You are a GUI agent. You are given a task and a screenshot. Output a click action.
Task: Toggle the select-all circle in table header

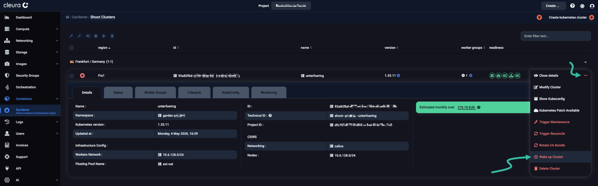[72, 48]
